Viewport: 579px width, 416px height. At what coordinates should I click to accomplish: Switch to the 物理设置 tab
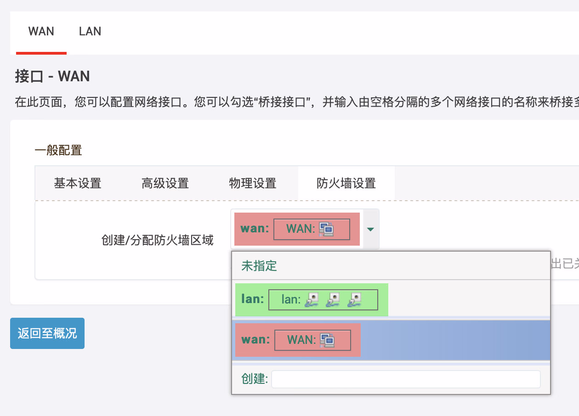pos(253,184)
